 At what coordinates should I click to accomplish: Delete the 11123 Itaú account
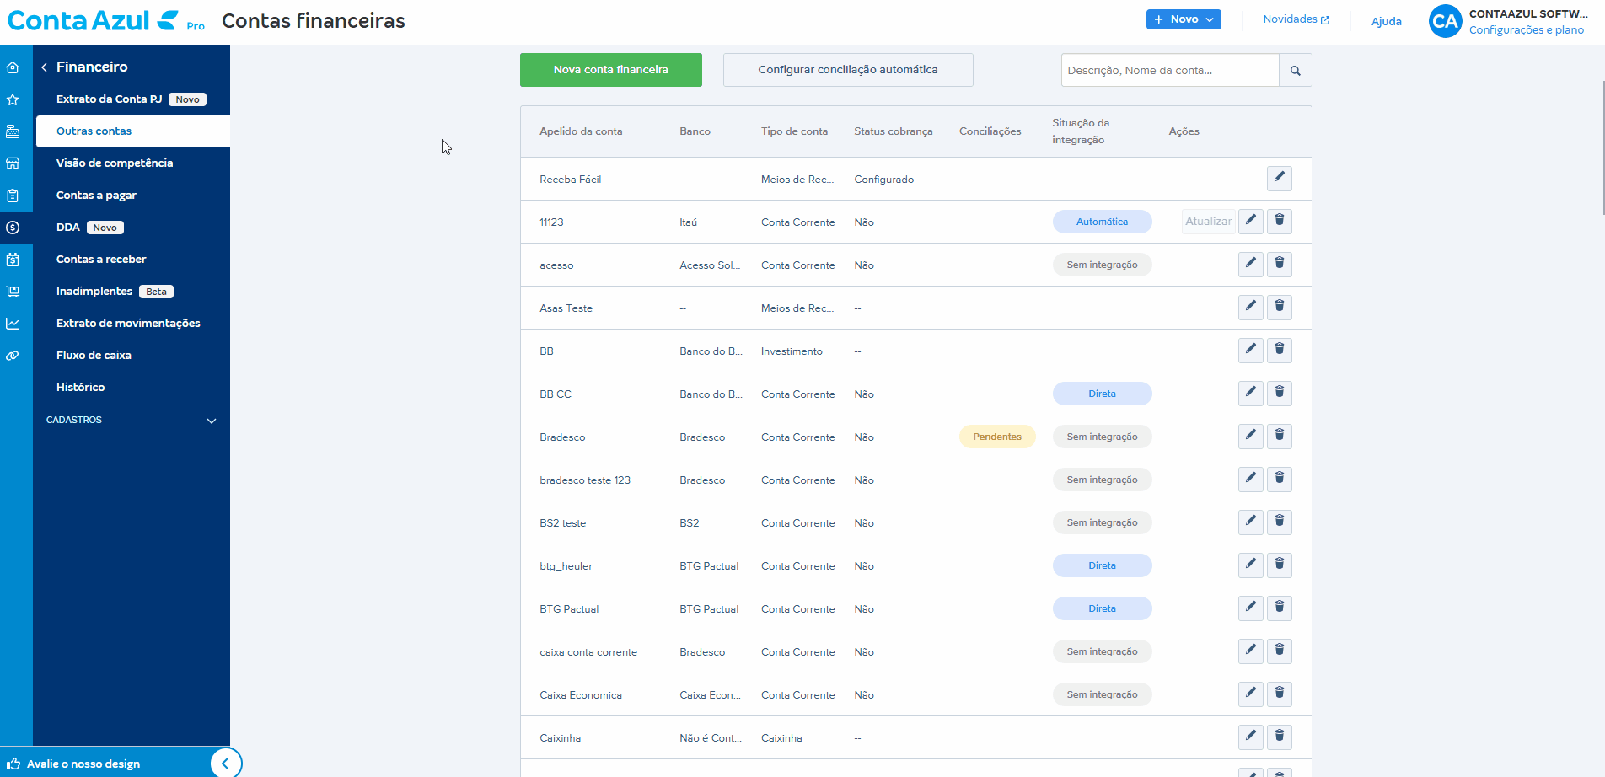coord(1280,221)
